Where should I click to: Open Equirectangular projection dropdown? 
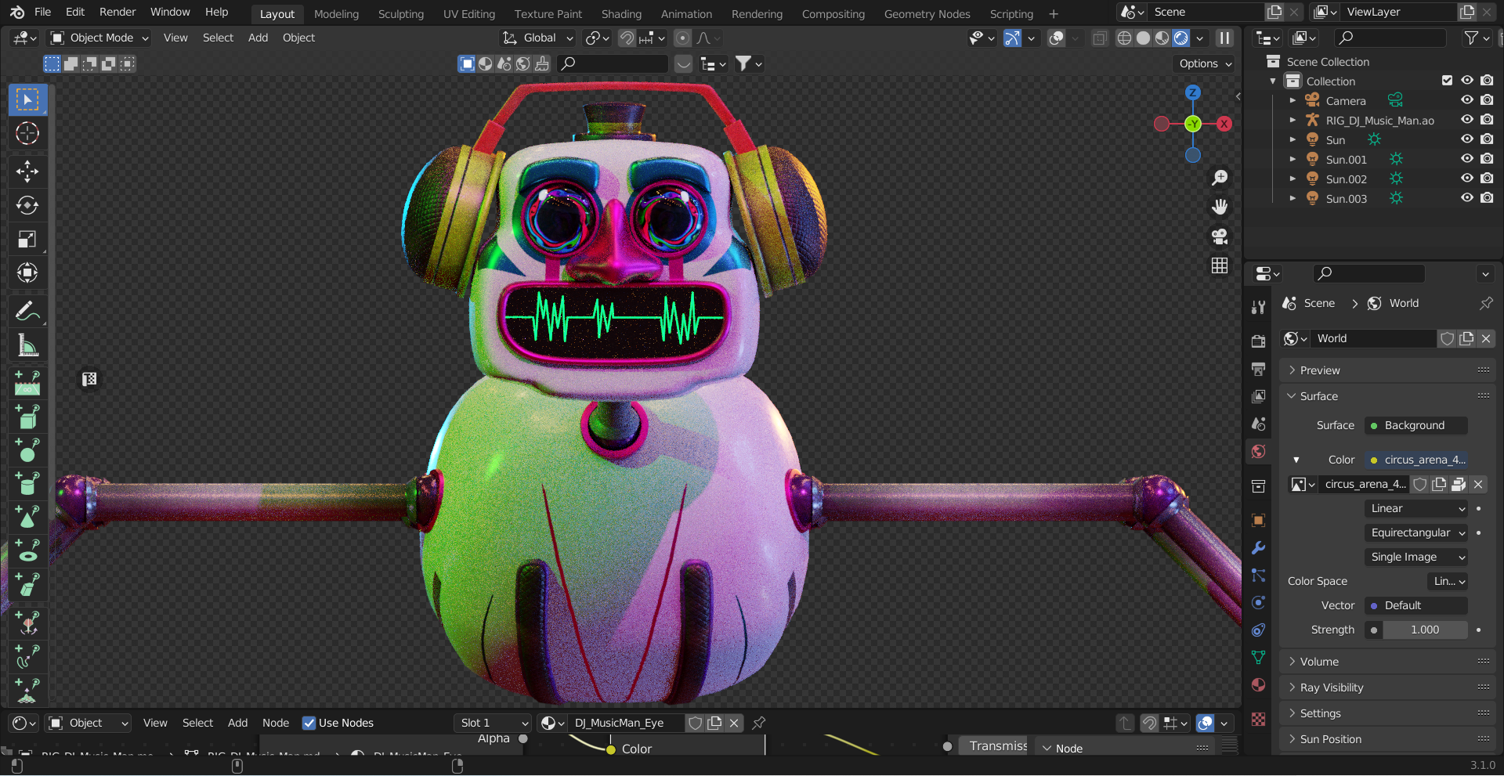(x=1416, y=532)
